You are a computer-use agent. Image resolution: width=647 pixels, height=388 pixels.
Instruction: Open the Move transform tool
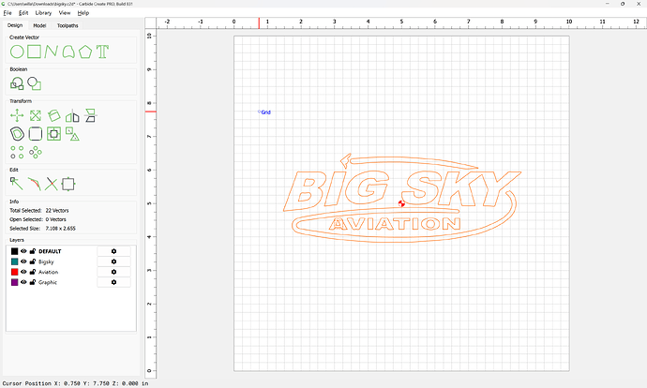17,115
